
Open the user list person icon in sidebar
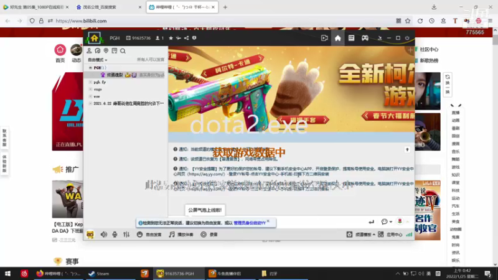point(89,51)
